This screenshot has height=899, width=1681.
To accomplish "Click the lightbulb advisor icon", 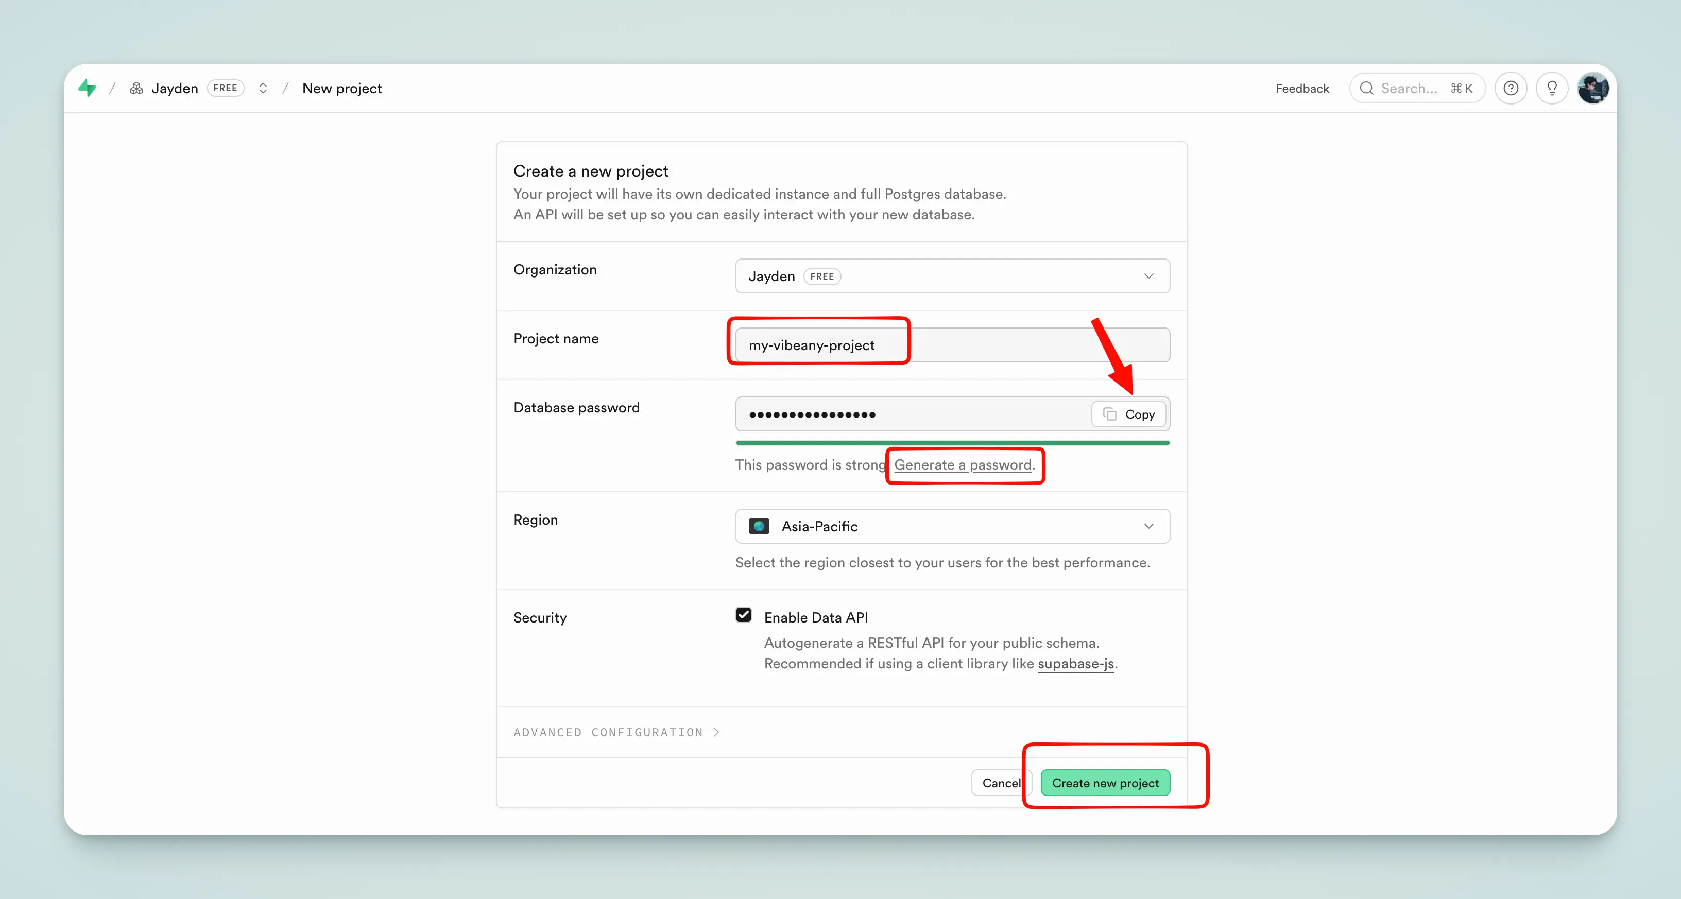I will 1552,88.
